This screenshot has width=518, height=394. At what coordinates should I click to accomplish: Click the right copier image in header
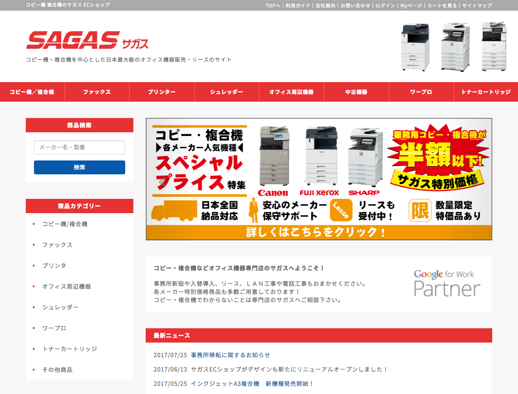(x=494, y=46)
